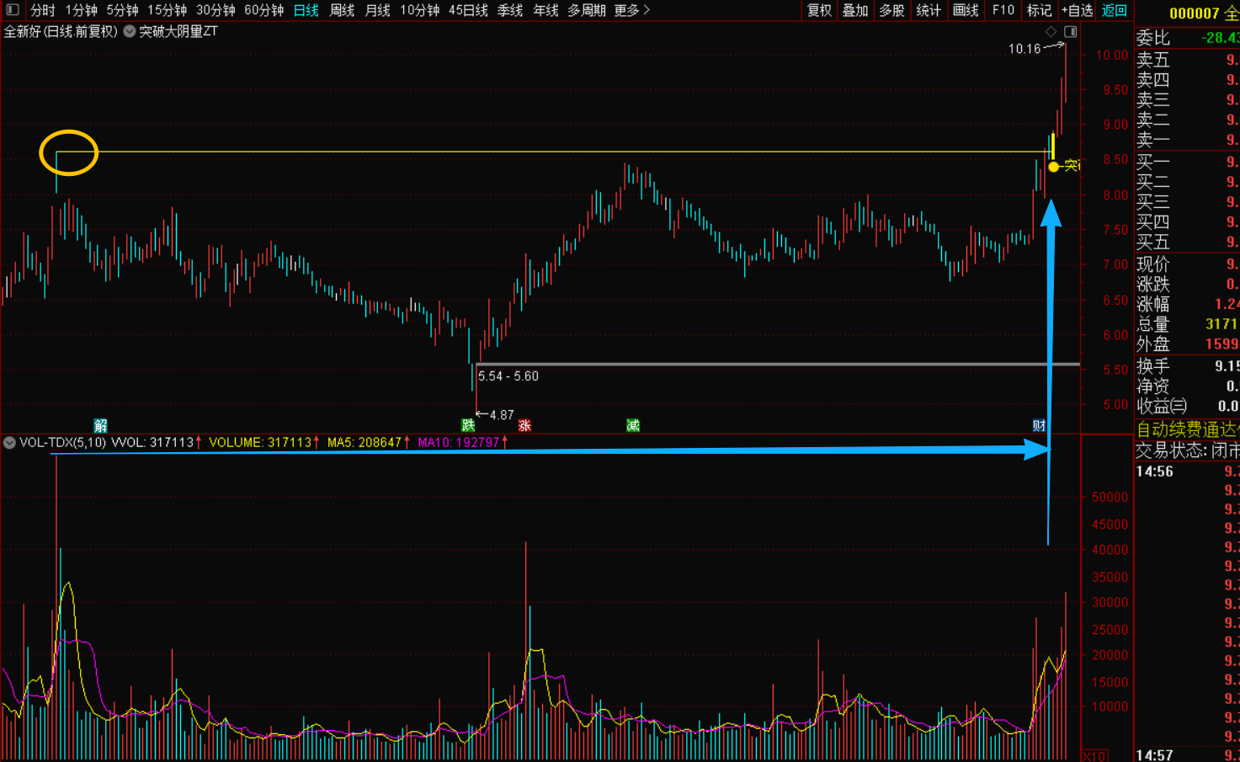The width and height of the screenshot is (1240, 762).
Task: Toggle the 复权 price adjustment option
Action: coord(819,10)
